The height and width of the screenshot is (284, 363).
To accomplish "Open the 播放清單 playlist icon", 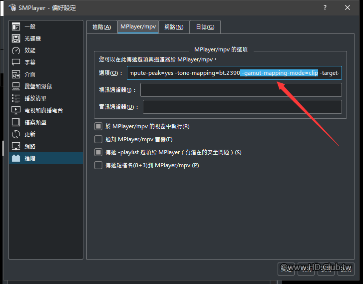I will click(16, 98).
